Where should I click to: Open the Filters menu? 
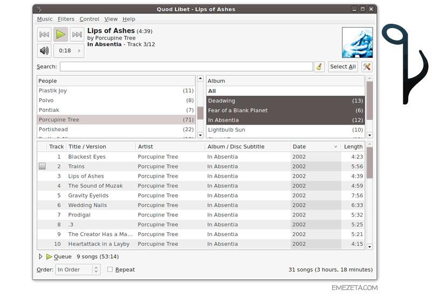point(66,19)
